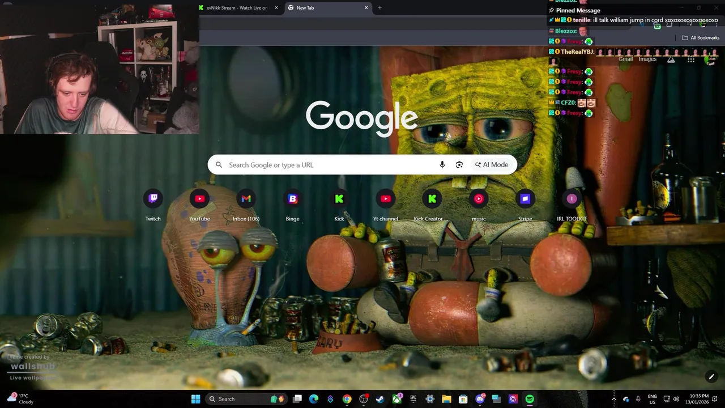Close the xvNikk Stream tab
725x408 pixels.
(x=276, y=8)
